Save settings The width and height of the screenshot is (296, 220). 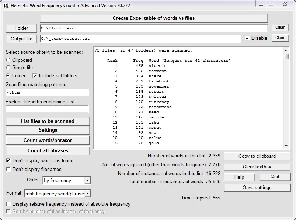pos(257,187)
